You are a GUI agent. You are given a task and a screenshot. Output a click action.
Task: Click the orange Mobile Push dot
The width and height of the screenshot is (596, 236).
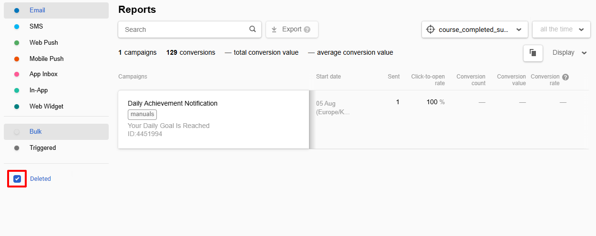point(17,59)
